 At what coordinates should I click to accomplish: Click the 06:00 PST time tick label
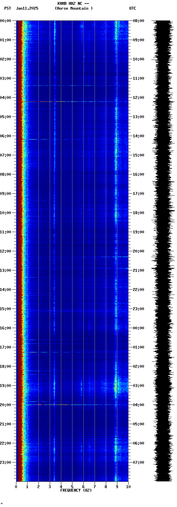pyautogui.click(x=6, y=136)
